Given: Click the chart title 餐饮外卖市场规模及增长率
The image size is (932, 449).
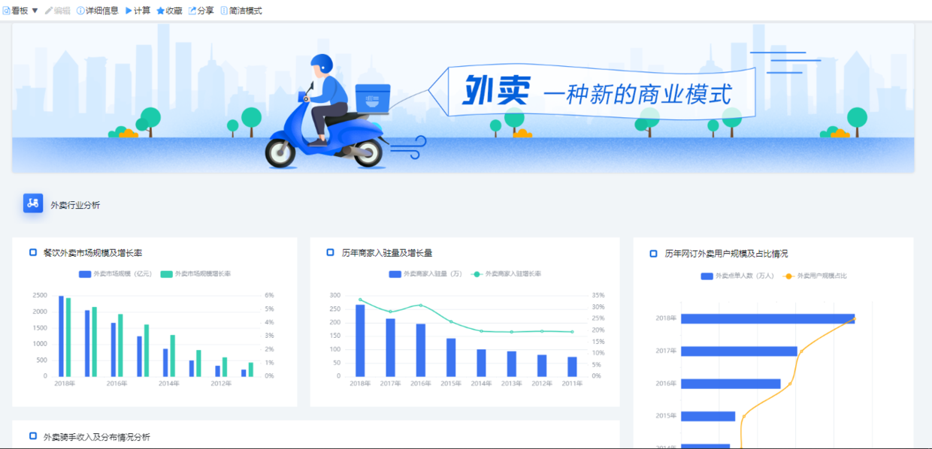Looking at the screenshot, I should click(93, 253).
